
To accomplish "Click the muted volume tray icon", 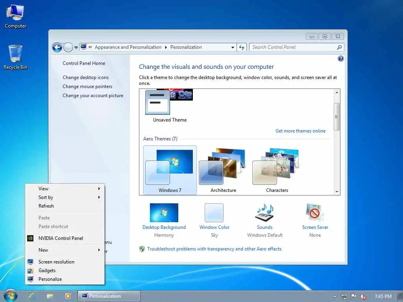I will pos(363,296).
